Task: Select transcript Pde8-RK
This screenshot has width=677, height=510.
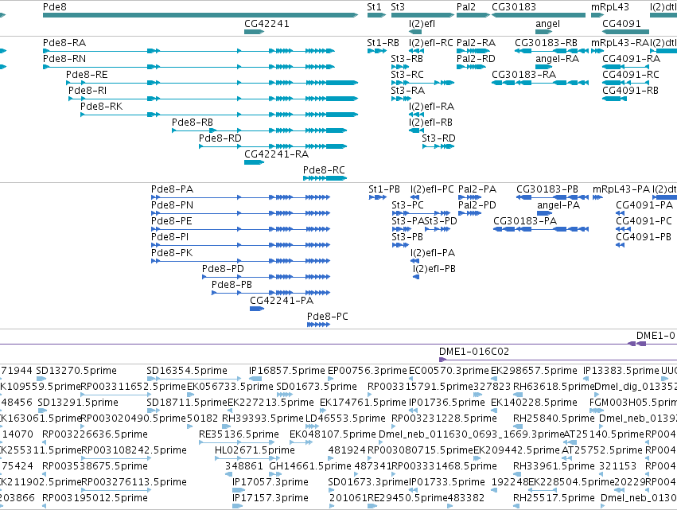Action: pyautogui.click(x=102, y=107)
